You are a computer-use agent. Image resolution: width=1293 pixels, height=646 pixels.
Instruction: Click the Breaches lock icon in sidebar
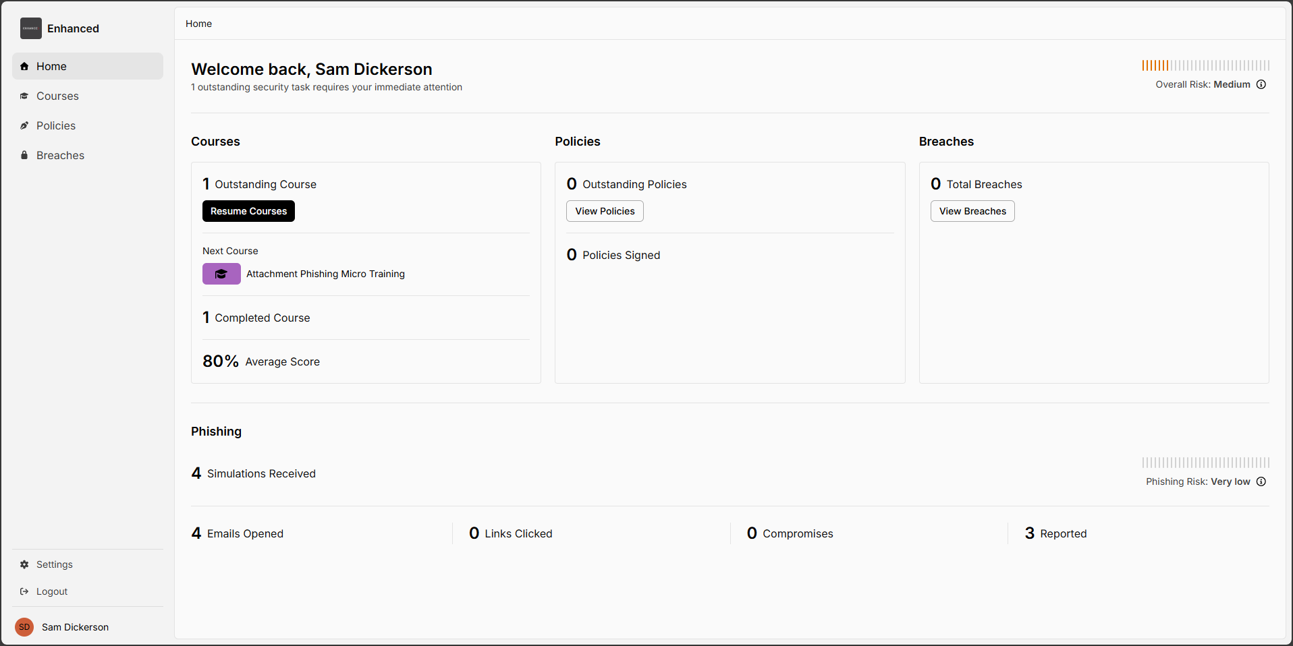pyautogui.click(x=24, y=155)
